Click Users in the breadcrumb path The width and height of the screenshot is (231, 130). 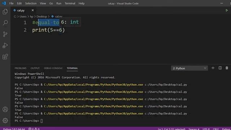pos(23,17)
